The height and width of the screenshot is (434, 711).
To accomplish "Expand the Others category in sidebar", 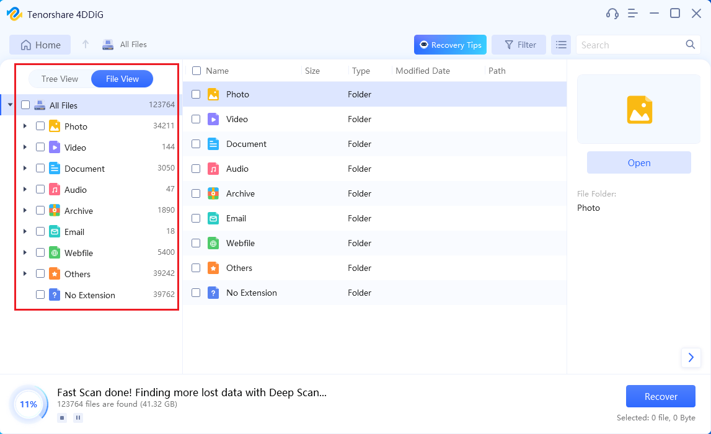I will [25, 273].
